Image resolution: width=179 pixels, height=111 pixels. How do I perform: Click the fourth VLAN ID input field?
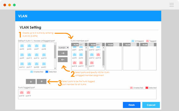pos(134,44)
